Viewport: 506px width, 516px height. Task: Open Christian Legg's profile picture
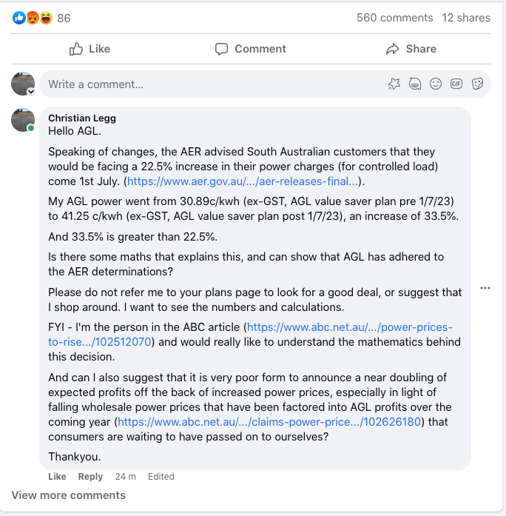pyautogui.click(x=23, y=119)
